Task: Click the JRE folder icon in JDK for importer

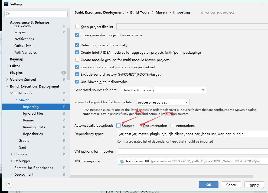Action: pyautogui.click(x=122, y=161)
